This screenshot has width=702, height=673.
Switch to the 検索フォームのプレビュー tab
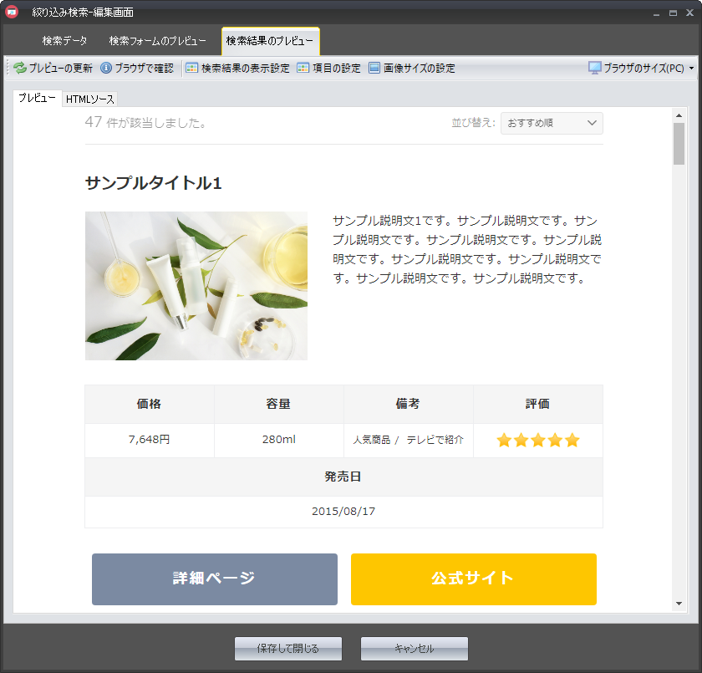tap(157, 41)
